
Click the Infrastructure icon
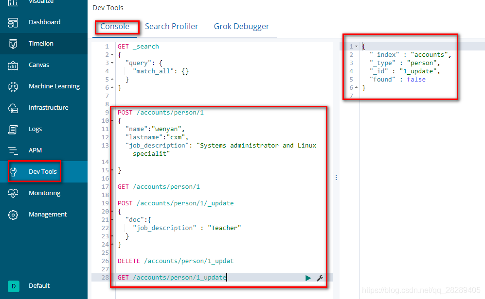[x=13, y=108]
